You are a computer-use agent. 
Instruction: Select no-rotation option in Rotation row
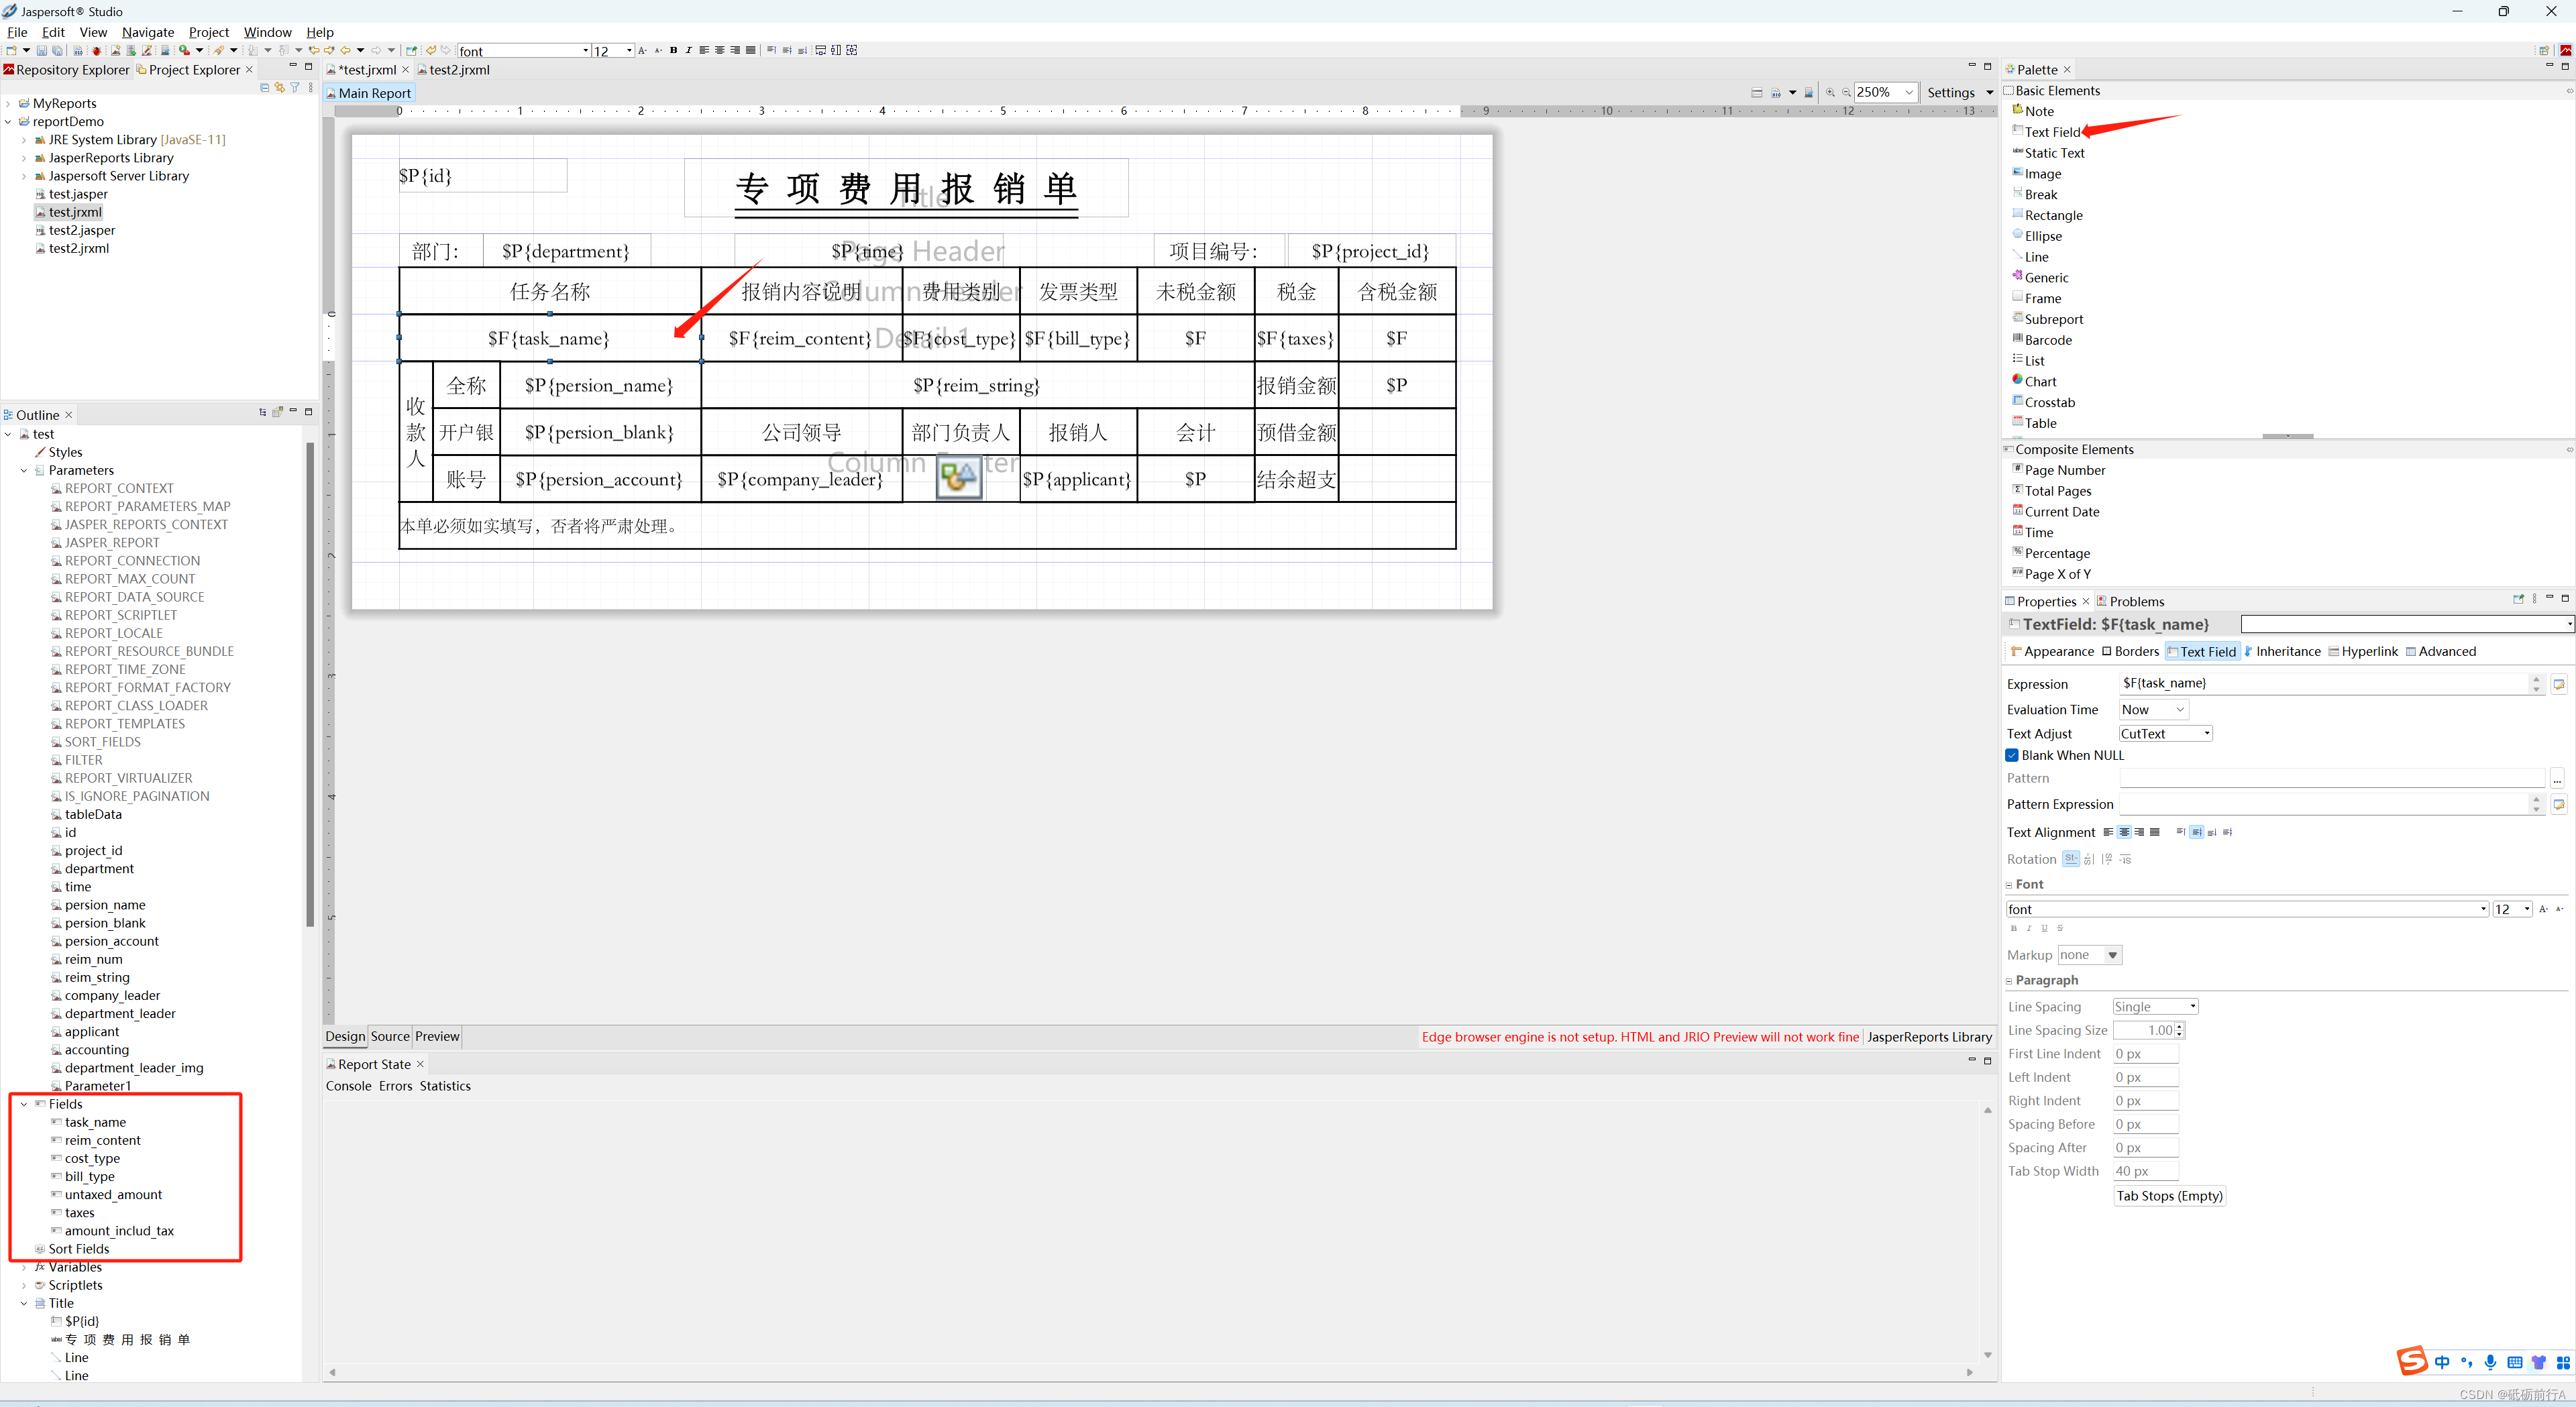point(2070,859)
